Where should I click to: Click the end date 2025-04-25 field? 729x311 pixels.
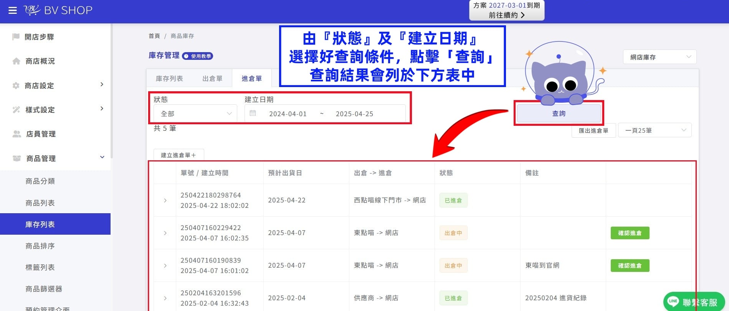(x=354, y=114)
